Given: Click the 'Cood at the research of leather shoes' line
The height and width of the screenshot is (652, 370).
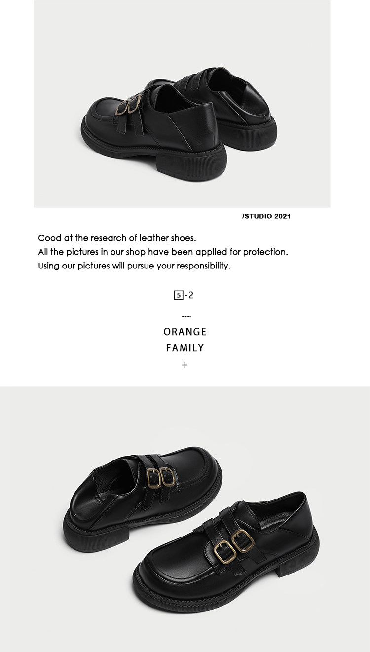Looking at the screenshot, I should pos(117,238).
